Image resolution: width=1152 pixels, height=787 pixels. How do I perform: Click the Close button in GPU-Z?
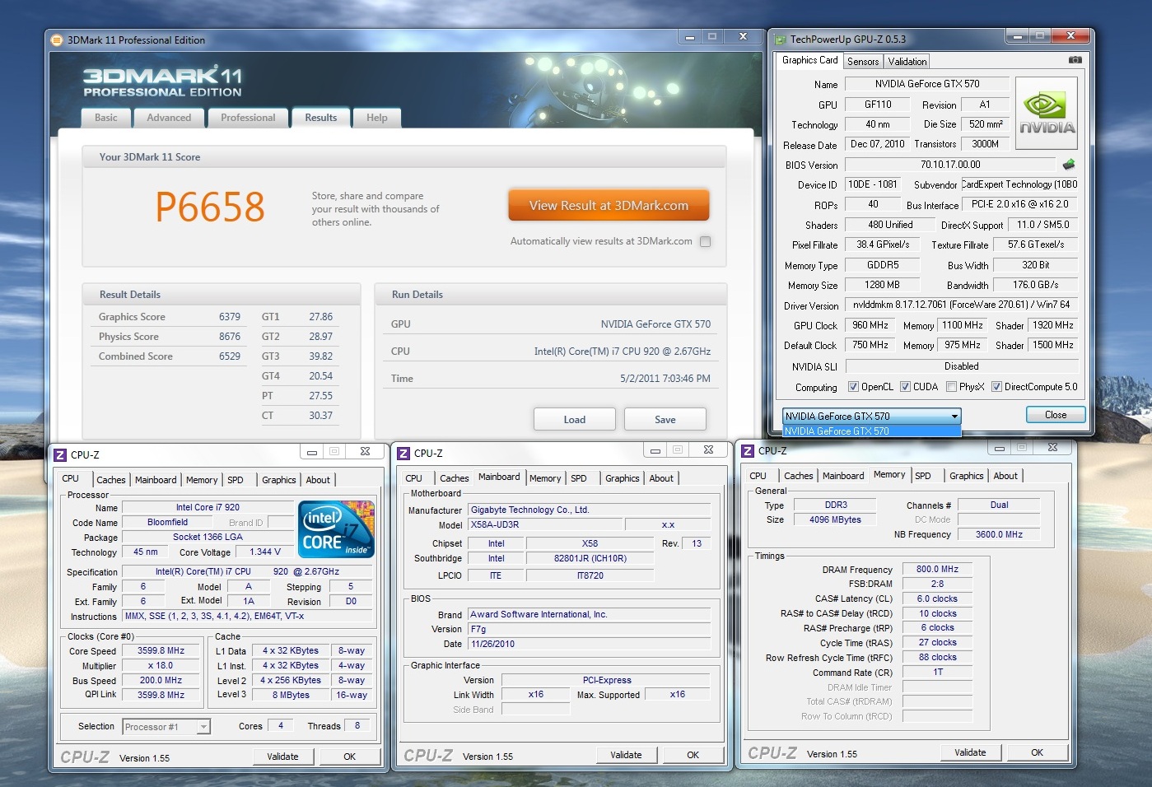pyautogui.click(x=1056, y=415)
